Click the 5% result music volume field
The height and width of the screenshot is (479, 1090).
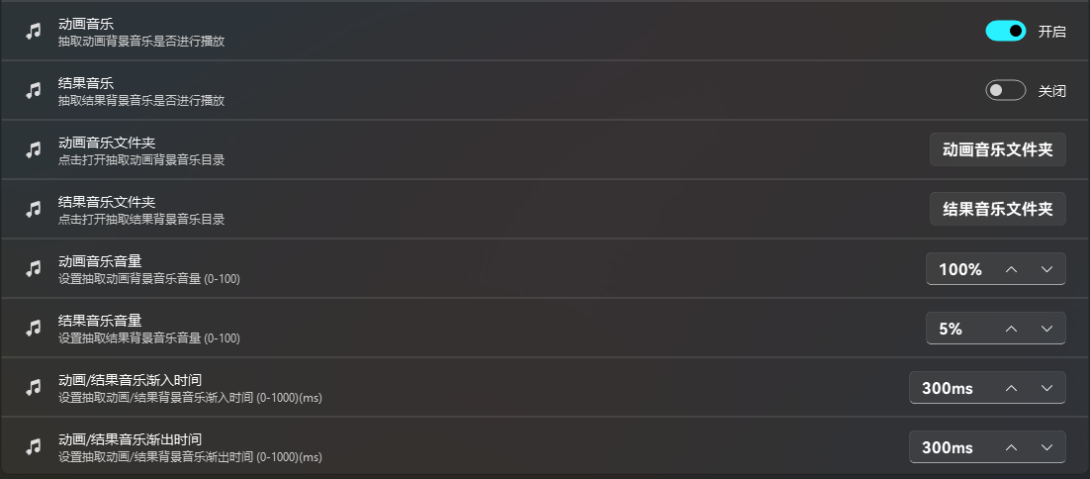[x=995, y=329]
